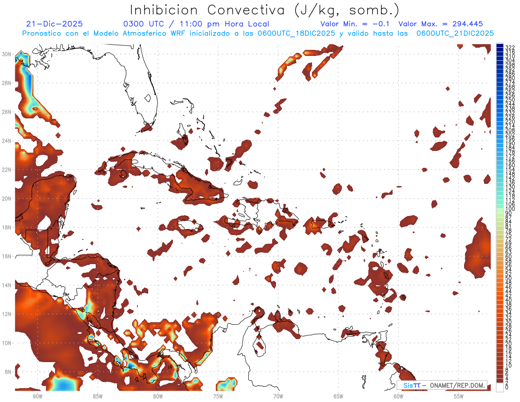Image resolution: width=520 pixels, height=402 pixels.
Task: Click the pale green 100 colorbar swatch
Action: click(500, 210)
